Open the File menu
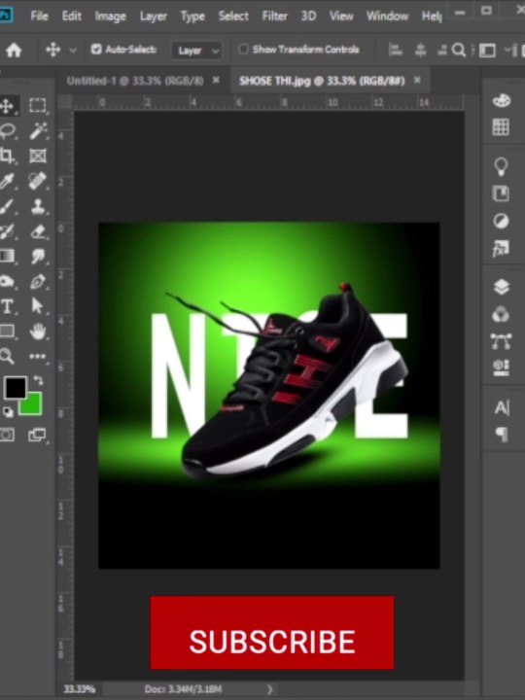 coord(39,17)
